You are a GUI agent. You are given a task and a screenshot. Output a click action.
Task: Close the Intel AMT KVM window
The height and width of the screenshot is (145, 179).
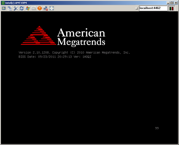click(176, 3)
